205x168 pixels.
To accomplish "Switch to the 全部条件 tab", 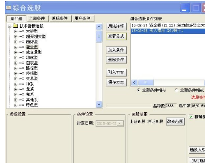I will 37,18.
